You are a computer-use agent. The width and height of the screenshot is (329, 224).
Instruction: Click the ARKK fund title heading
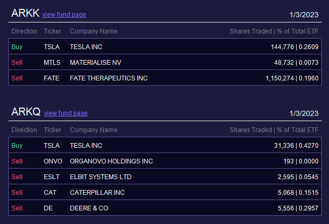25,14
